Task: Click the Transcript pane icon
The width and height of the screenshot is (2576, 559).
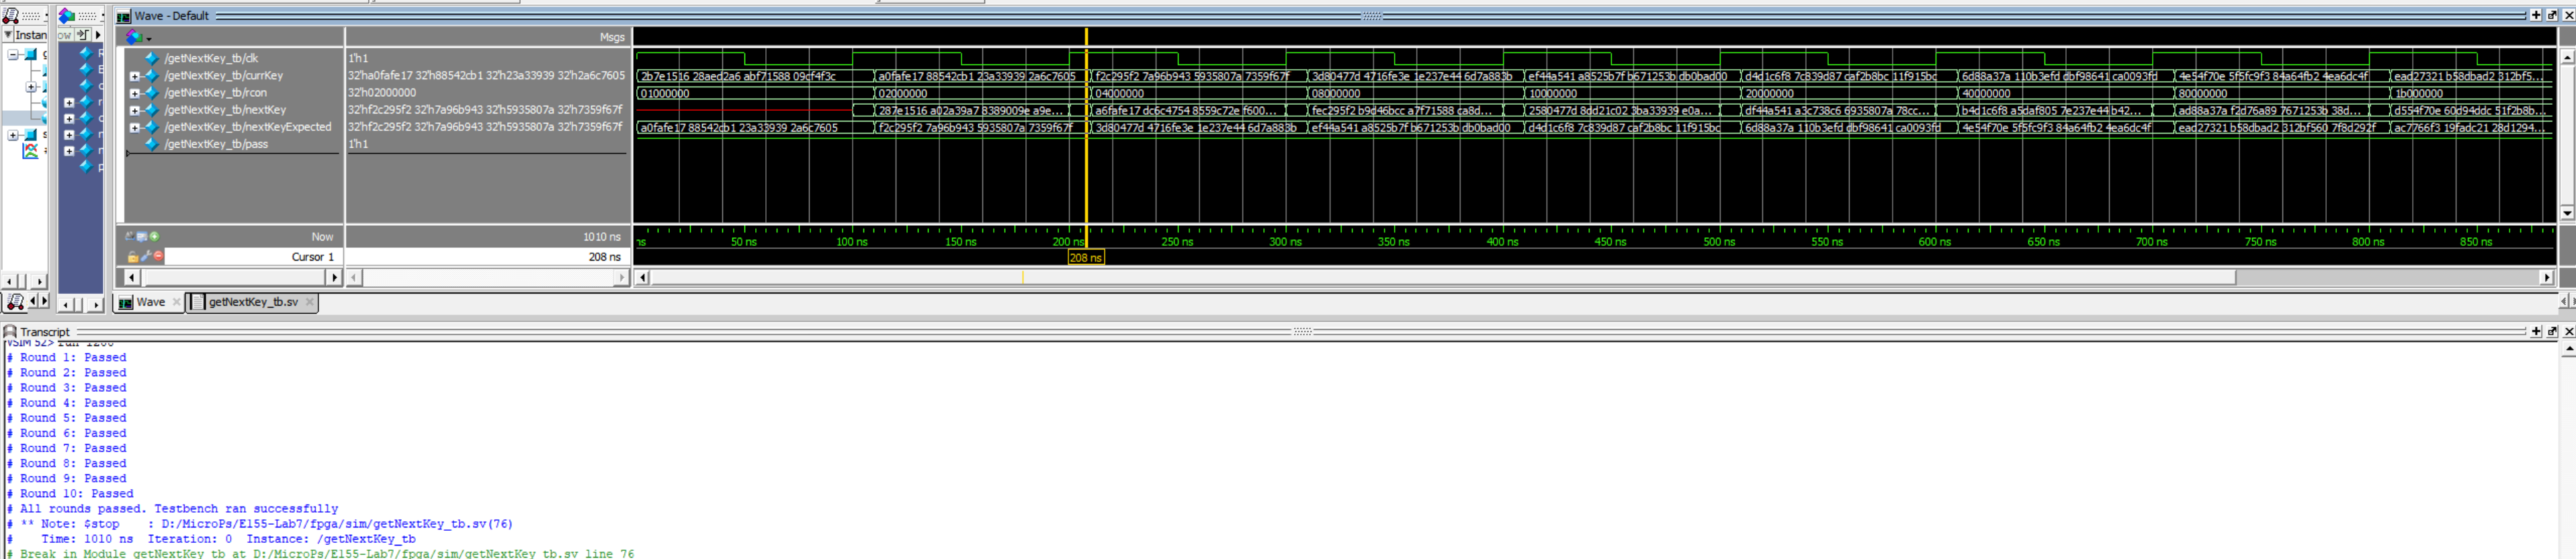Action: click(x=10, y=332)
